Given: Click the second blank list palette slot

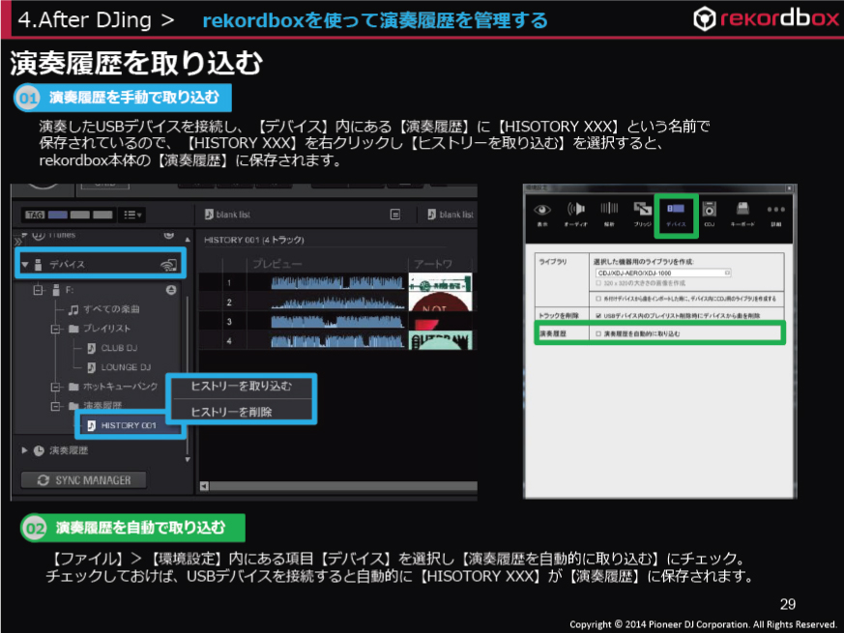Looking at the screenshot, I should [451, 215].
